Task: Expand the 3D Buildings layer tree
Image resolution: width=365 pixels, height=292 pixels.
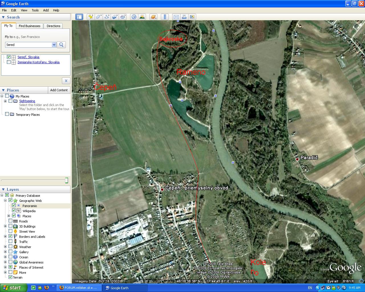Action: (5, 226)
